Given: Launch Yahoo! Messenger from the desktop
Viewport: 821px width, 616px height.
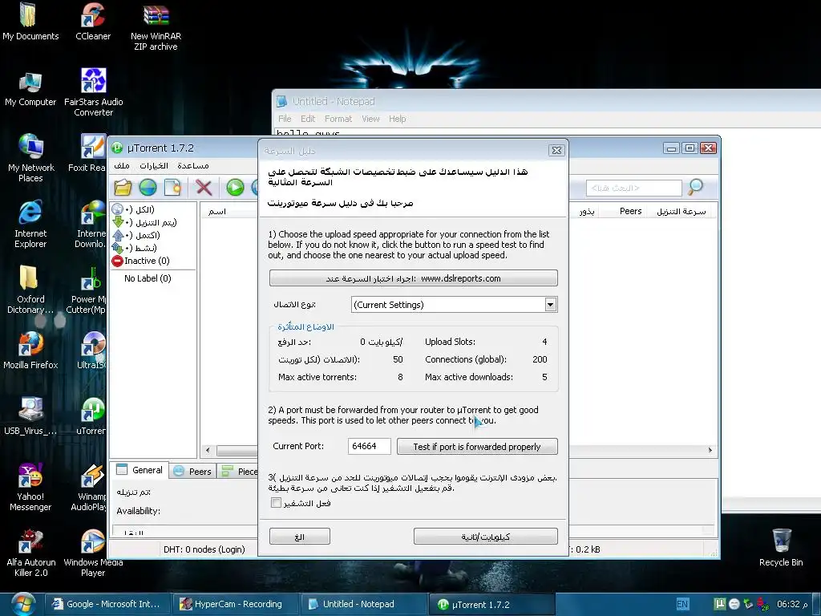Looking at the screenshot, I should point(30,487).
